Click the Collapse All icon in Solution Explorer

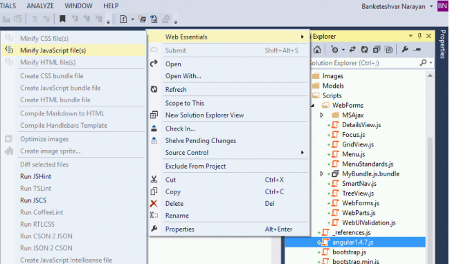pos(377,50)
